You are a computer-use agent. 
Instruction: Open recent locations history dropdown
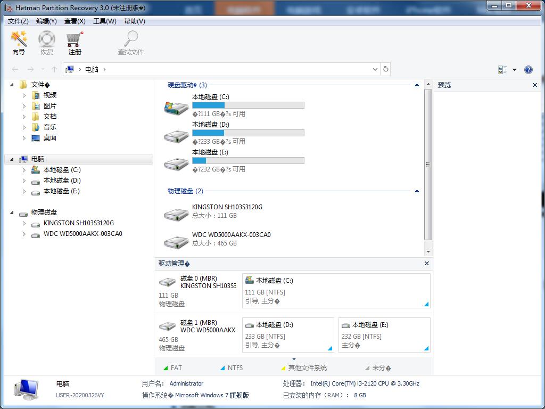43,69
